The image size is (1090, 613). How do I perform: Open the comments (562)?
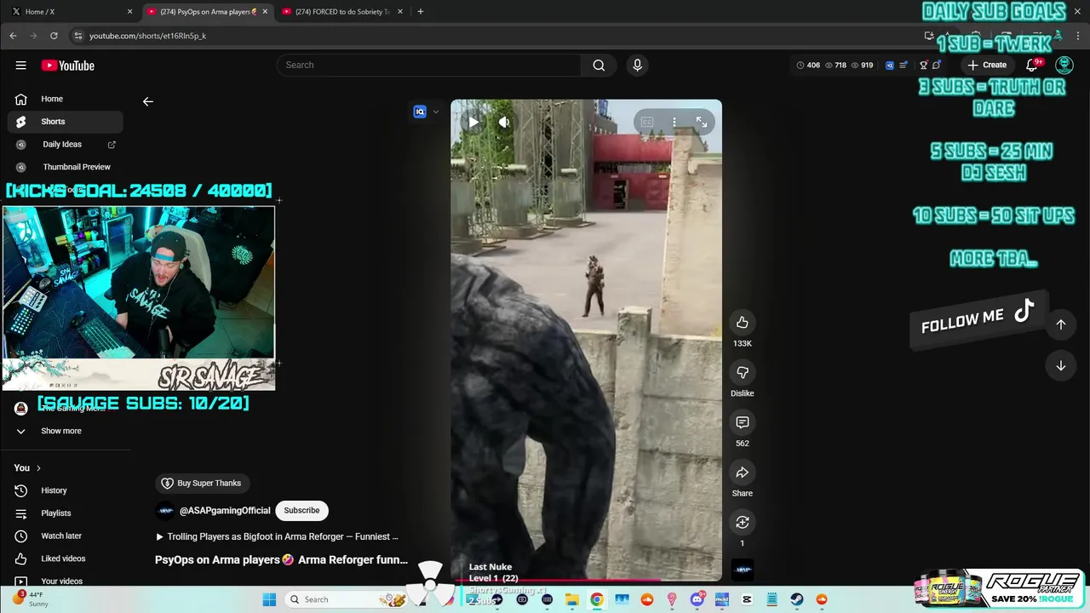pos(742,422)
